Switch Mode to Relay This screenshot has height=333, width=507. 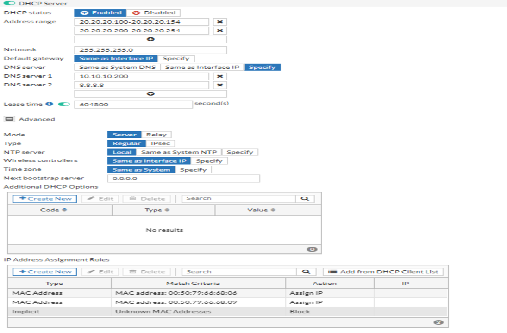(158, 134)
